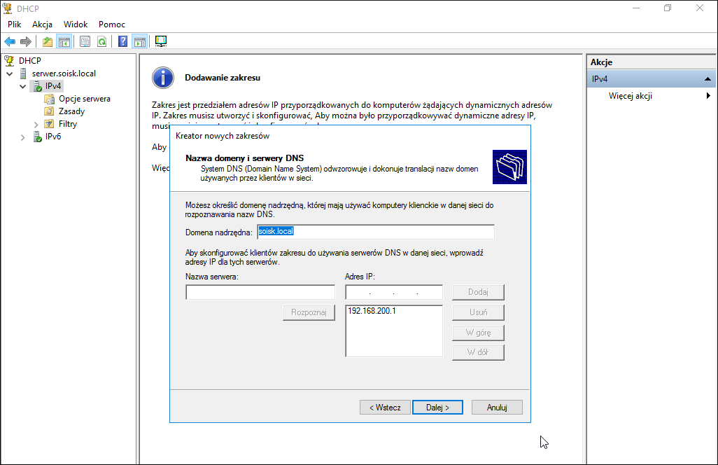Click the Zasady folder icon

coord(50,111)
